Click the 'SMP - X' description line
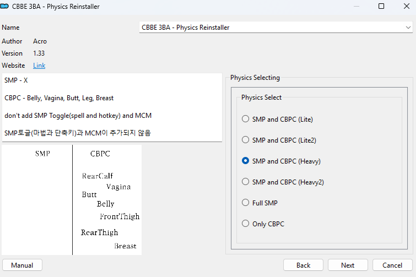This screenshot has height=277, width=416. pos(16,80)
